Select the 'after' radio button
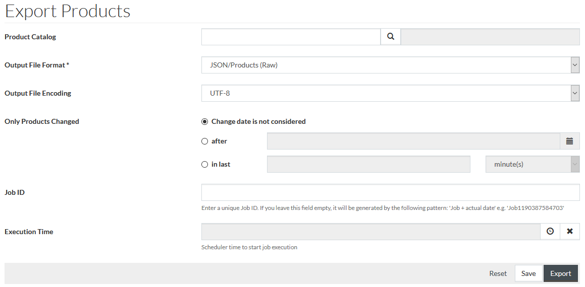This screenshot has height=287, width=585. click(204, 141)
